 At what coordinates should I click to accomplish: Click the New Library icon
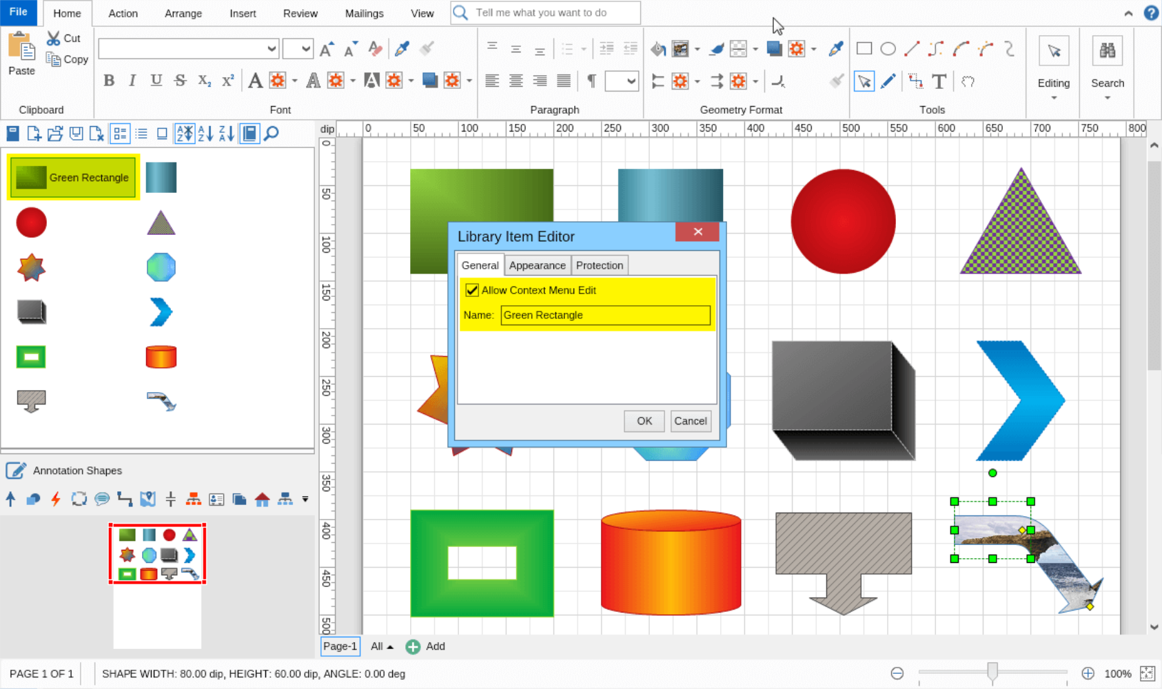[34, 133]
